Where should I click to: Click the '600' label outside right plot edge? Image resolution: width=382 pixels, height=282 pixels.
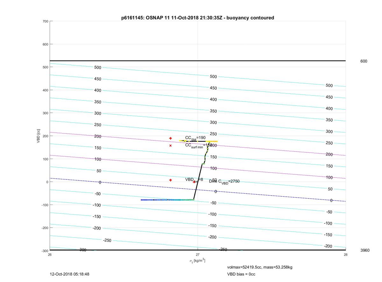(364, 61)
